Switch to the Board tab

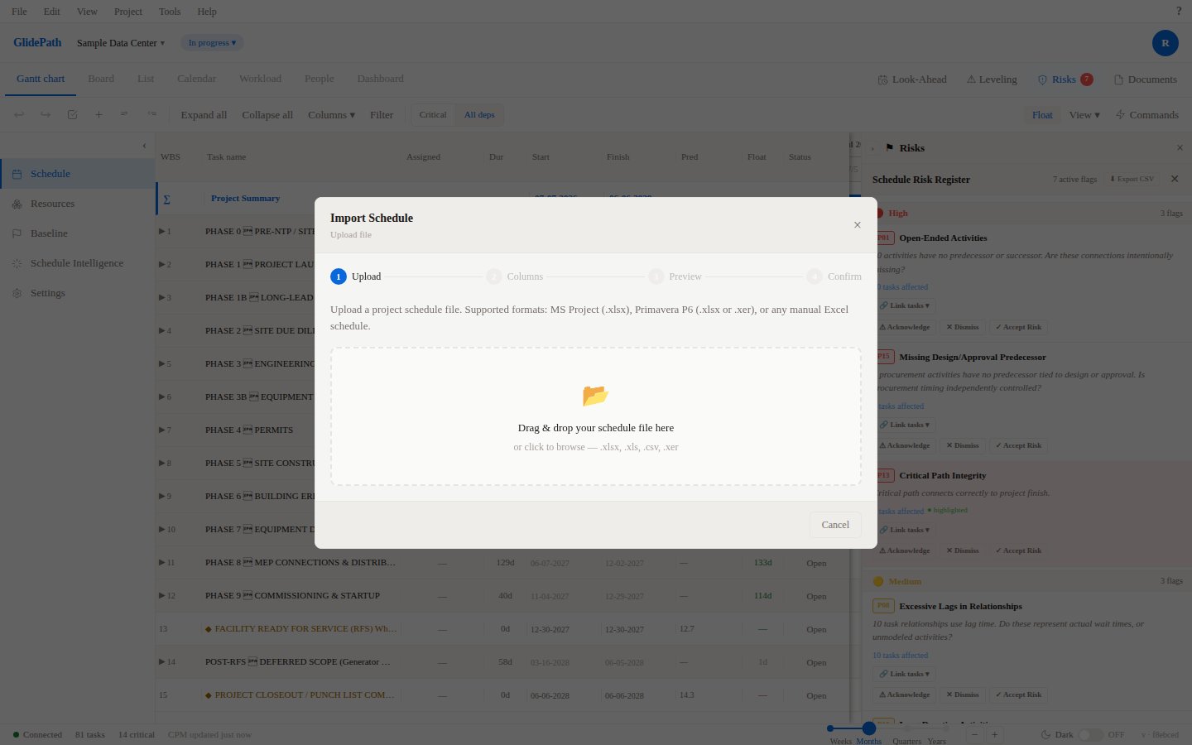101,79
